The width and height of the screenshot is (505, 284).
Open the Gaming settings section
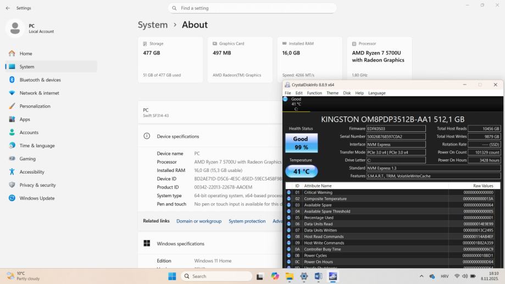coord(27,159)
